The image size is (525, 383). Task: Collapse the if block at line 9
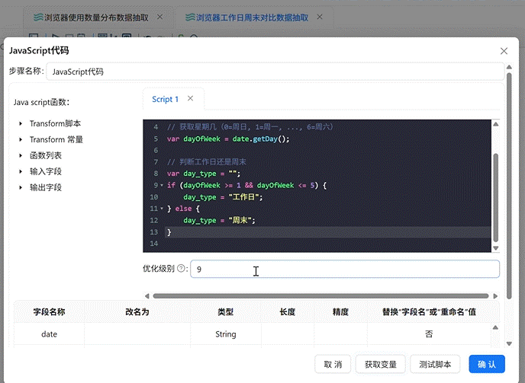click(162, 185)
